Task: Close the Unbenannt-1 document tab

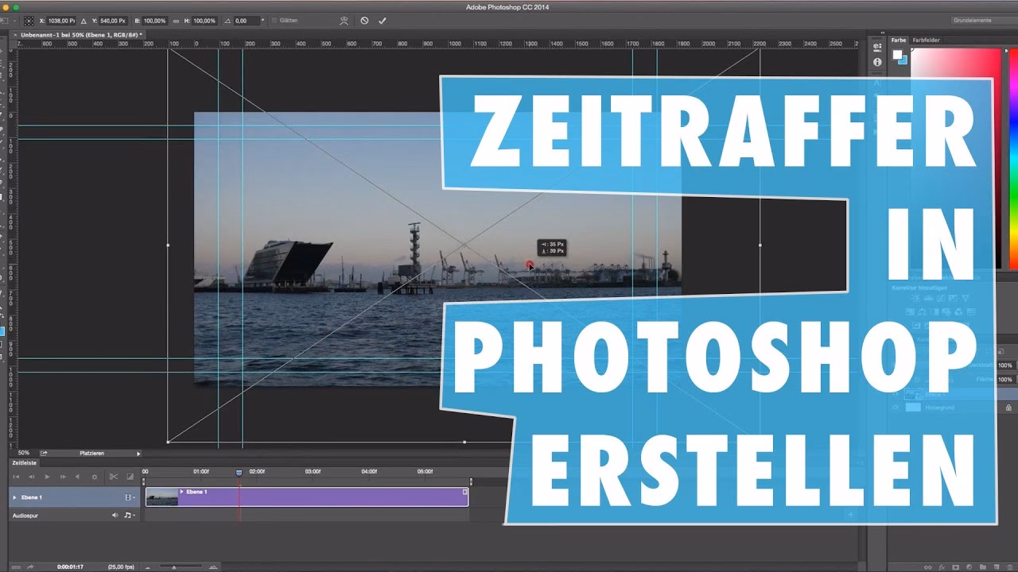Action: (15, 35)
